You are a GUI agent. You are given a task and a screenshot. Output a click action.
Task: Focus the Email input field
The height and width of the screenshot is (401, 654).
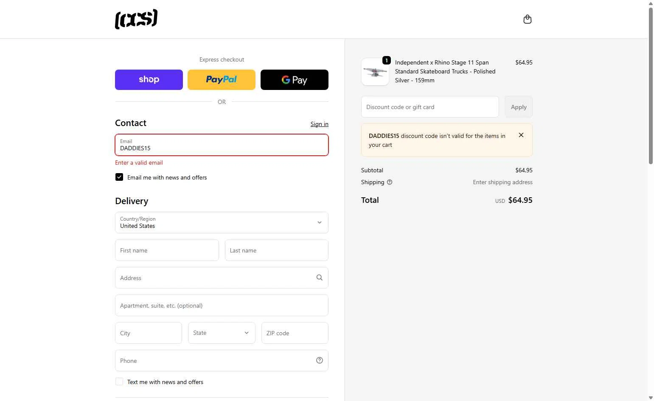tap(222, 145)
